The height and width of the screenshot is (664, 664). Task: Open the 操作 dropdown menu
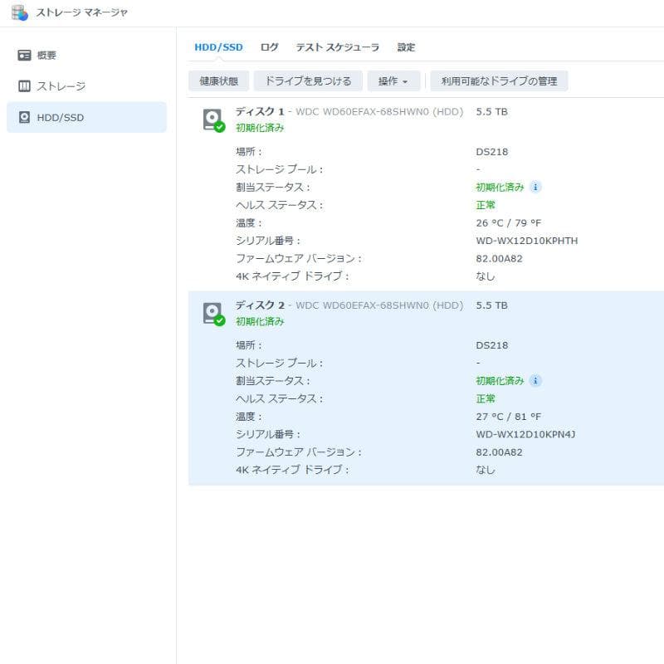[393, 81]
